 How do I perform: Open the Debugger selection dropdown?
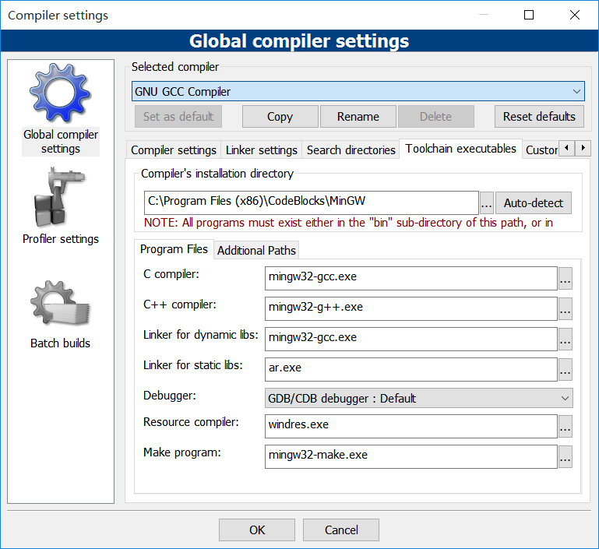click(x=565, y=398)
